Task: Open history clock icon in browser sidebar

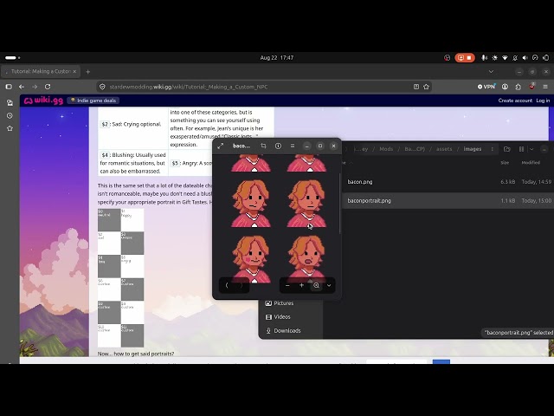Action: [10, 115]
